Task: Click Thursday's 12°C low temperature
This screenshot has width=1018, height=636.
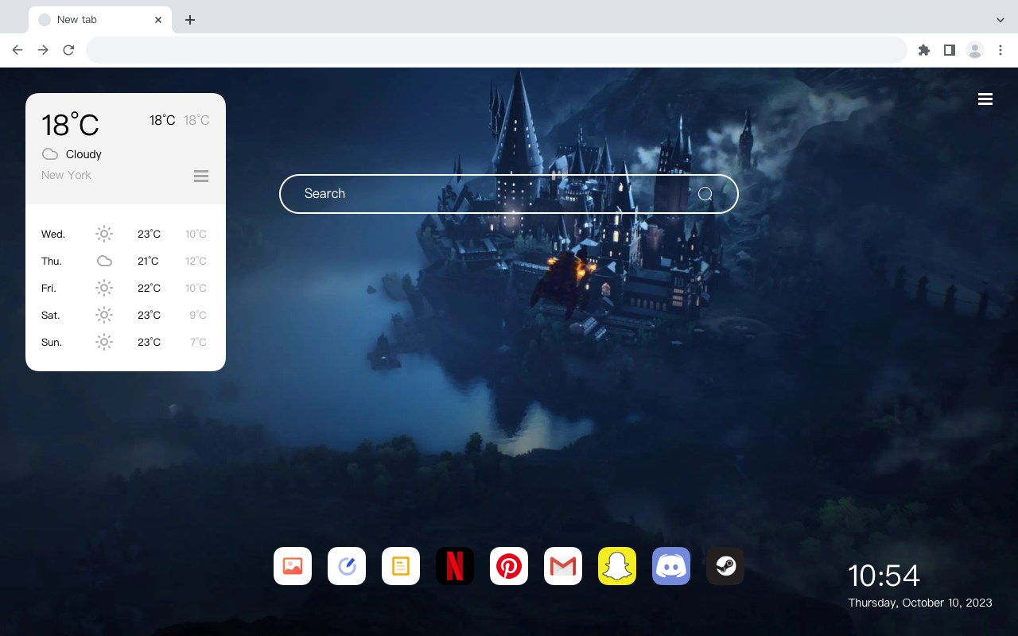Action: coord(196,261)
